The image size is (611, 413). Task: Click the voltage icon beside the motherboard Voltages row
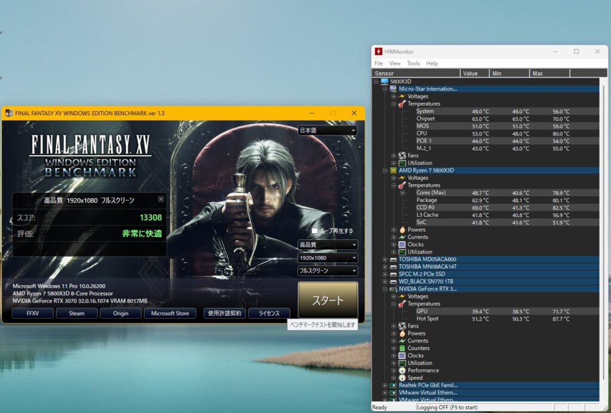point(402,96)
